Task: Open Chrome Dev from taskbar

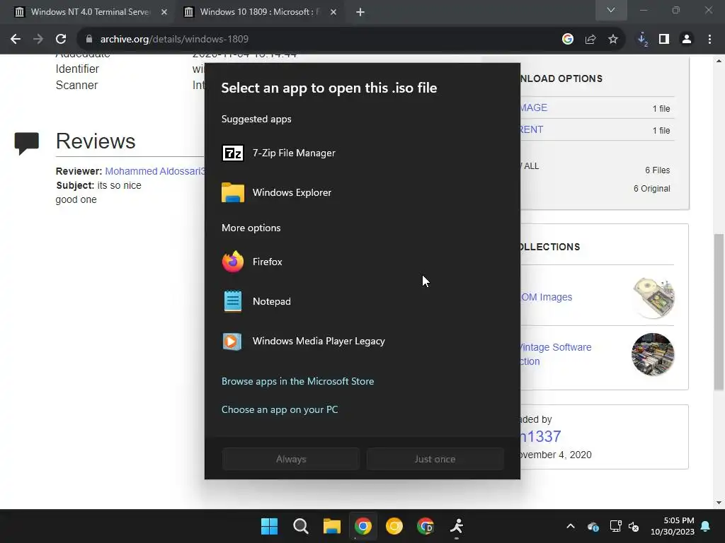Action: click(x=426, y=526)
